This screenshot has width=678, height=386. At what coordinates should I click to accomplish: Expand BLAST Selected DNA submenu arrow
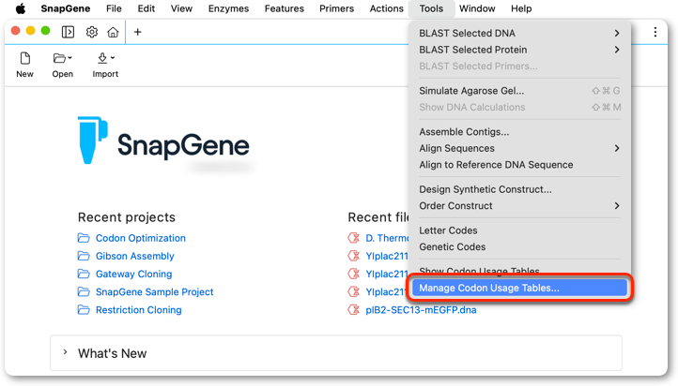617,33
